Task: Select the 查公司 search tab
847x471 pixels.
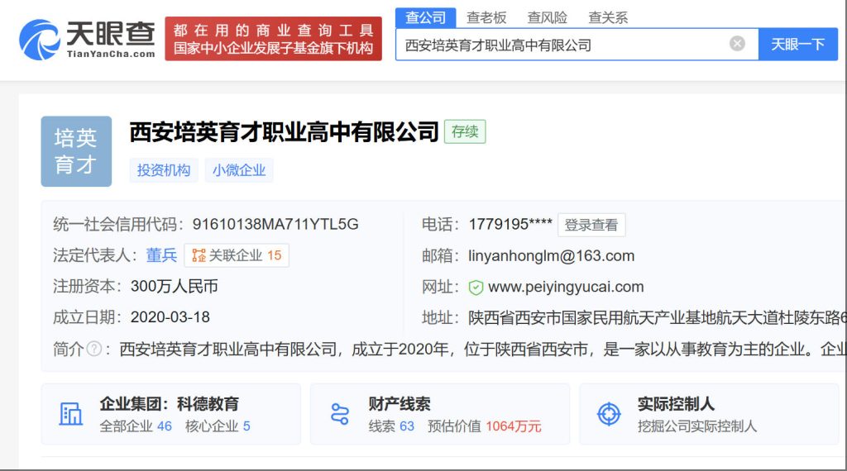Action: pos(426,18)
